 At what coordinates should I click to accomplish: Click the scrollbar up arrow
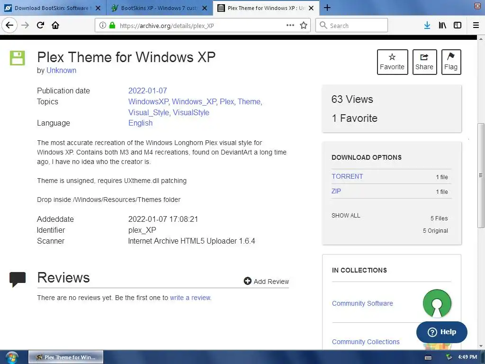(x=481, y=39)
